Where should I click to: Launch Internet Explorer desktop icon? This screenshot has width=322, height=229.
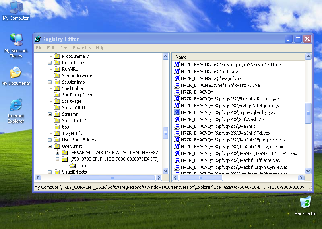16,111
